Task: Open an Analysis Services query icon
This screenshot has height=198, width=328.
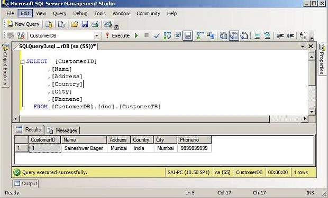Action: [61, 24]
